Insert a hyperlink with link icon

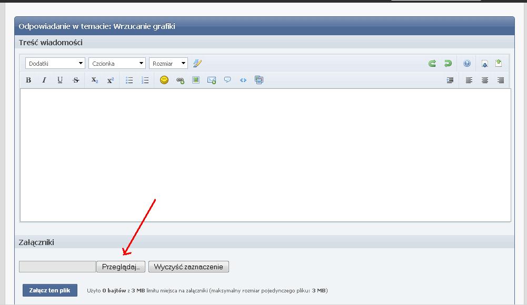point(180,80)
